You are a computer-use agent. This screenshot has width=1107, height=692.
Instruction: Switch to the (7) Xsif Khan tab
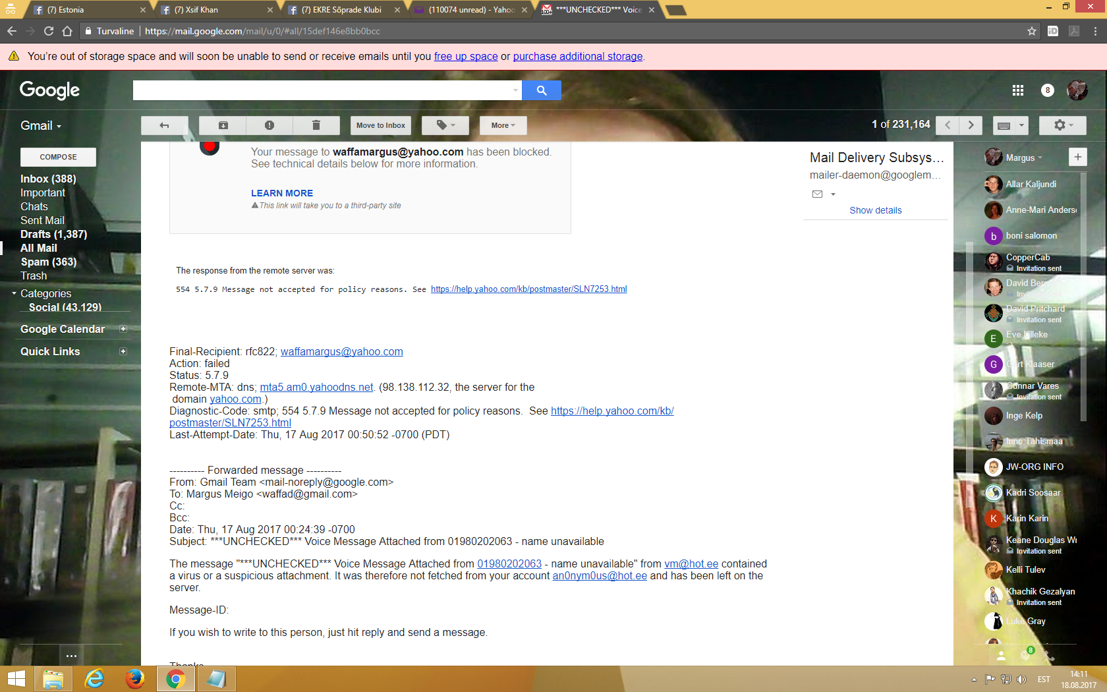point(215,10)
